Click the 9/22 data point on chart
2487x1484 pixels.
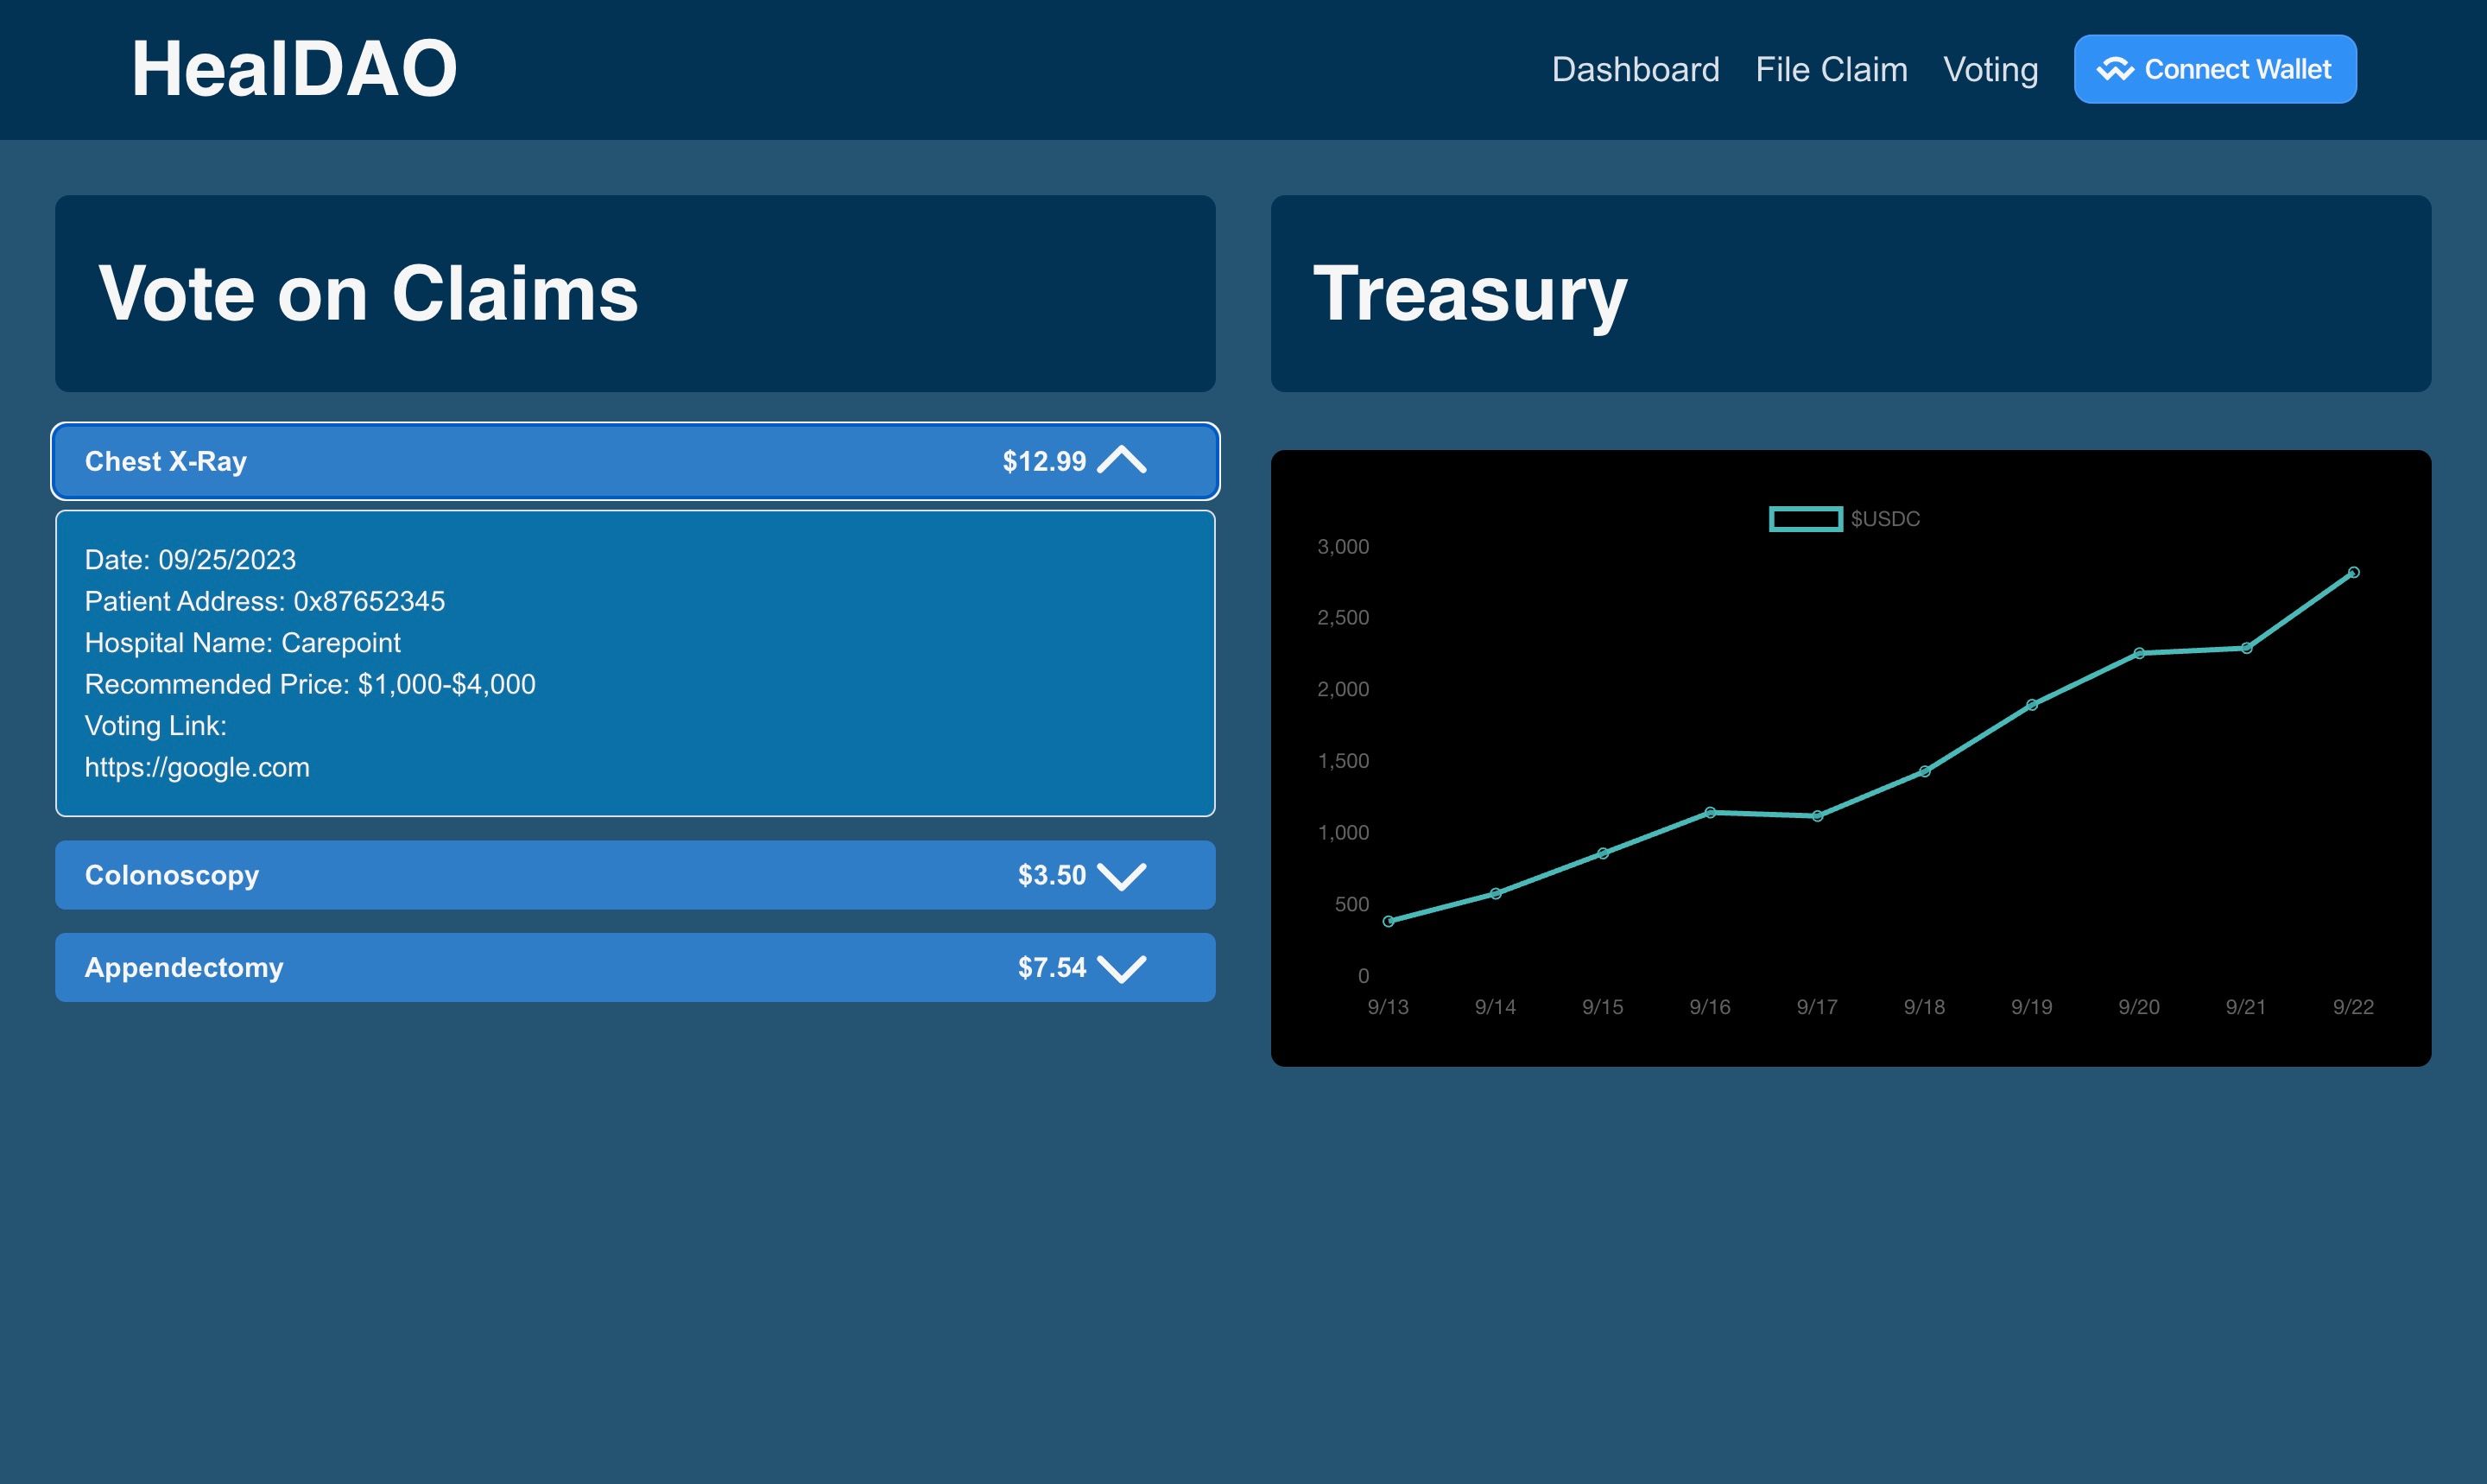click(x=2353, y=572)
